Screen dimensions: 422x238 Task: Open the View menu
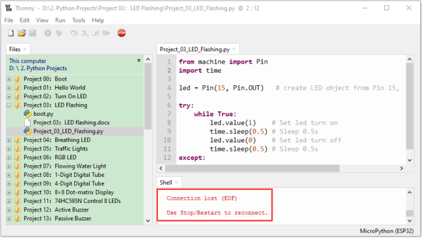pos(42,20)
